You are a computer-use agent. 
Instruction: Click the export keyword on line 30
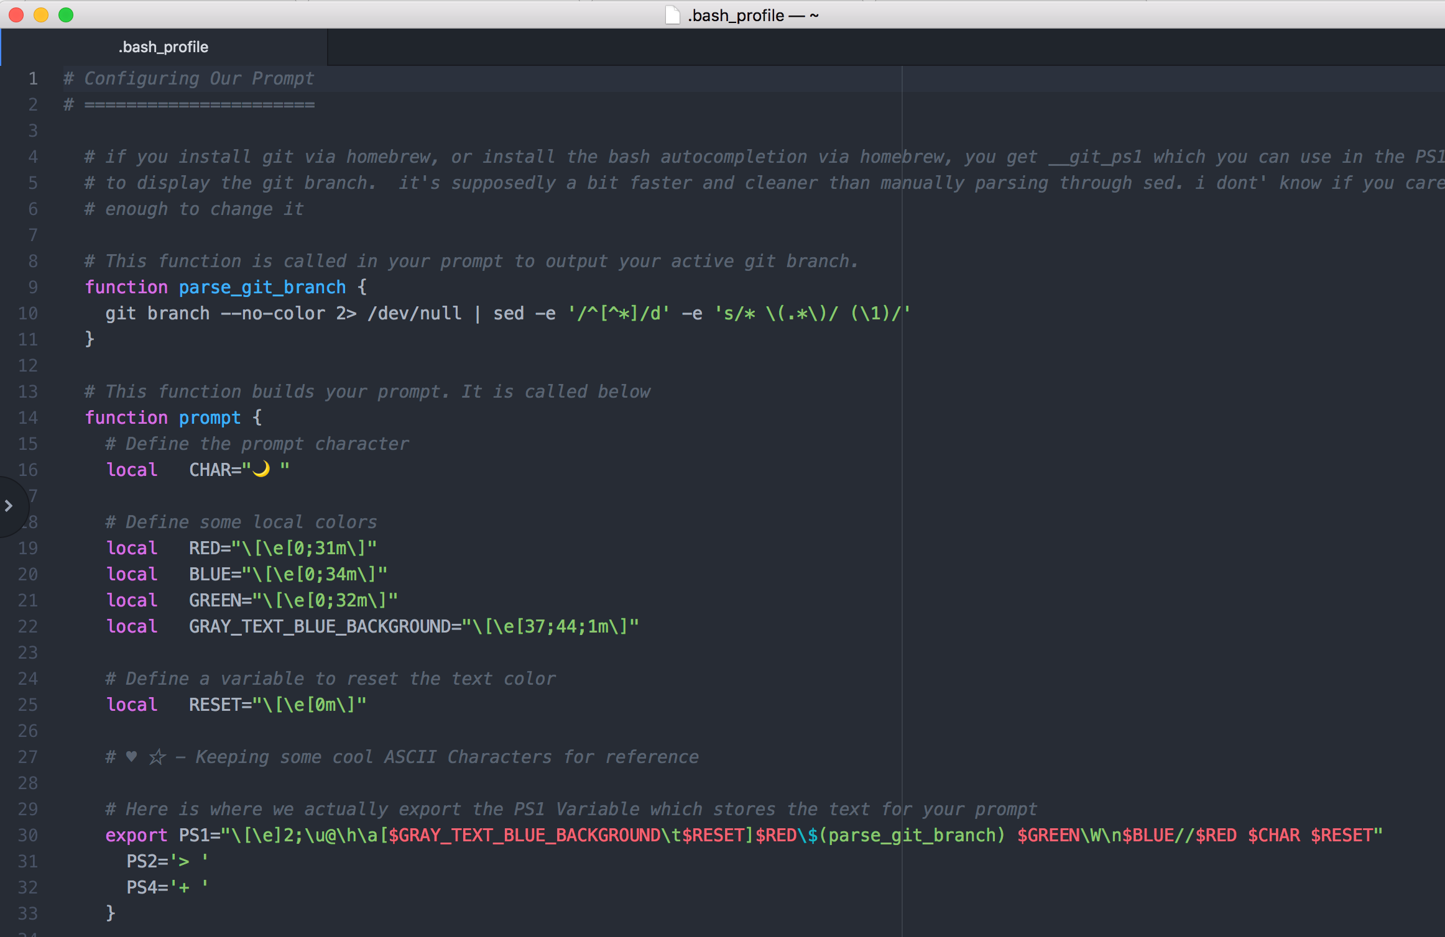click(x=136, y=835)
